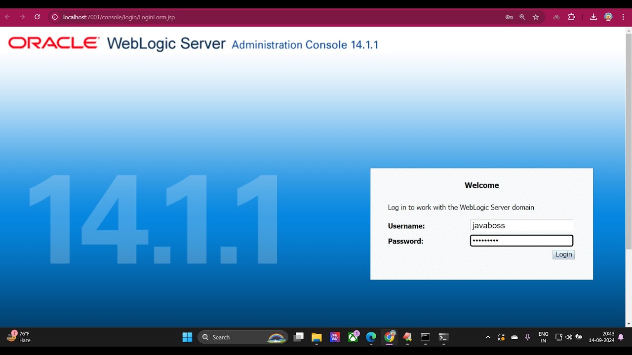Open Chrome three-dot menu
Viewport: 632px width, 355px height.
click(623, 17)
